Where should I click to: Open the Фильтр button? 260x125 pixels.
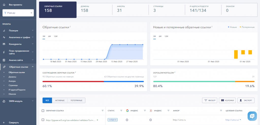tap(209, 100)
